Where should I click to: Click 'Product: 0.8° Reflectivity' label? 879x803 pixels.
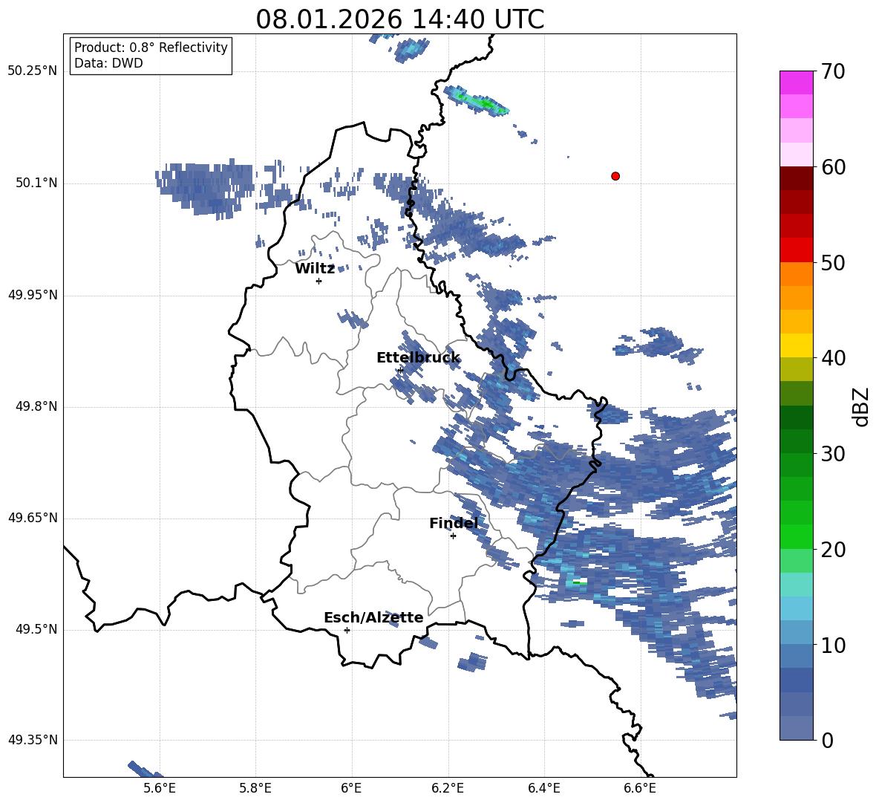[151, 48]
